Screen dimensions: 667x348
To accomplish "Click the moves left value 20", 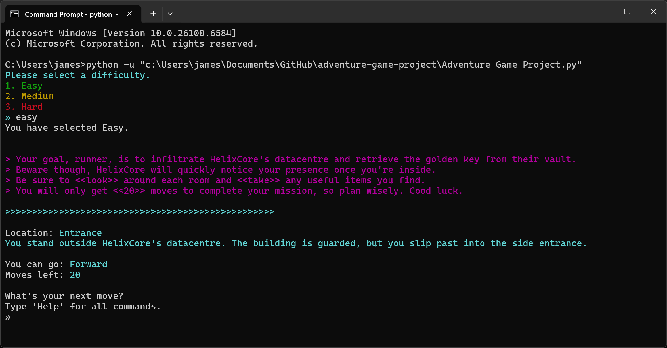I will [x=75, y=275].
